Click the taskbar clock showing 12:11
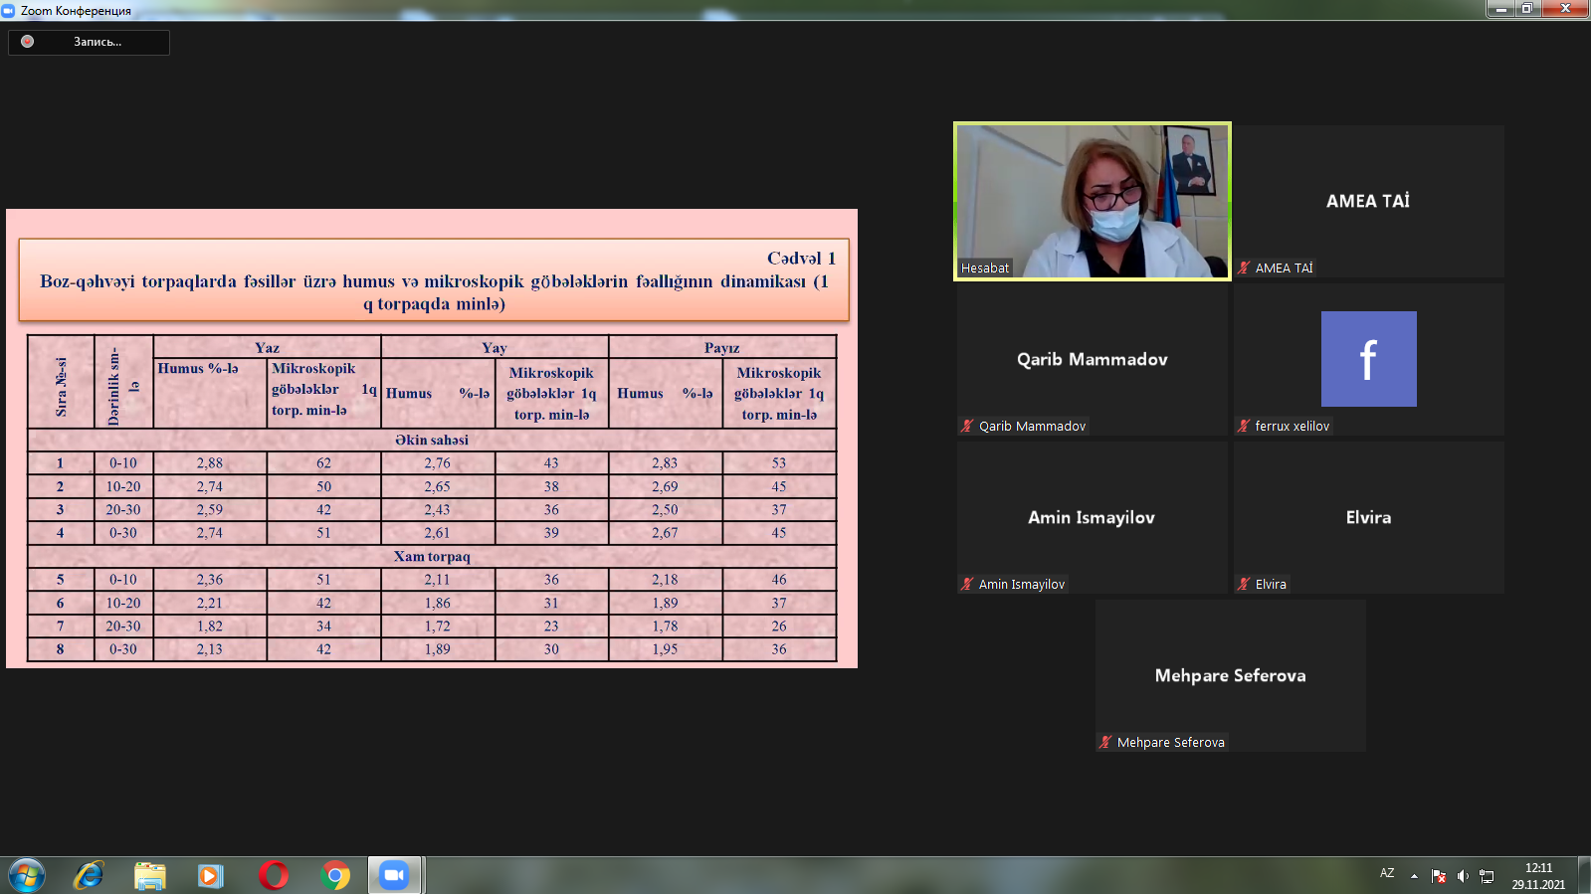 [1538, 875]
